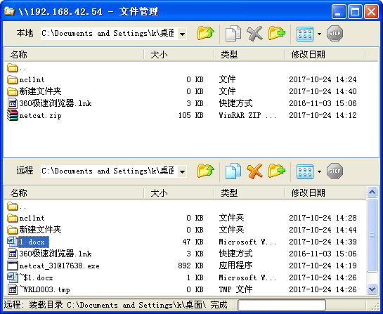Screen dimensions: 383x314
Task: Create new folder in remote pane
Action: pos(277,171)
